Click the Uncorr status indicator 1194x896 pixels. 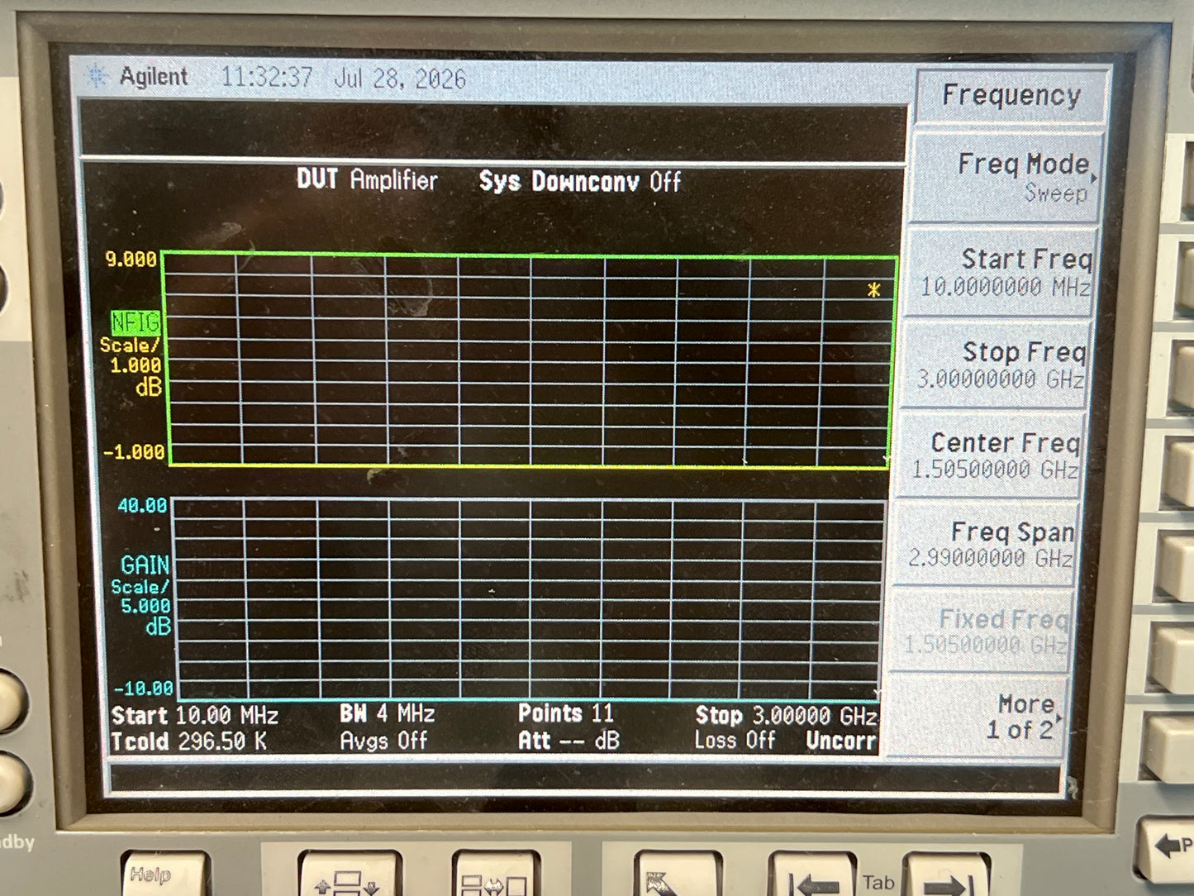841,741
